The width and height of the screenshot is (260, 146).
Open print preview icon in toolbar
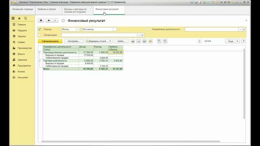[x=139, y=41]
